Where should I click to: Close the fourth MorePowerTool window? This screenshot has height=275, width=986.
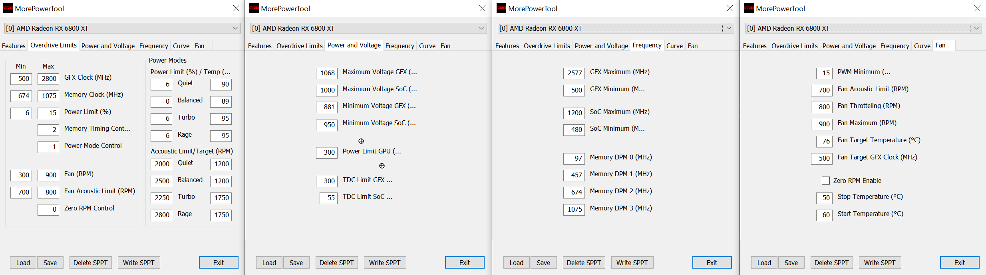pyautogui.click(x=977, y=8)
